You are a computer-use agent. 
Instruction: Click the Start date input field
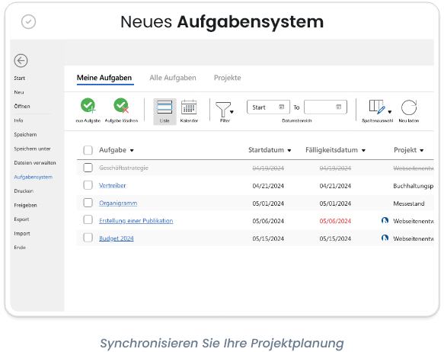point(268,107)
